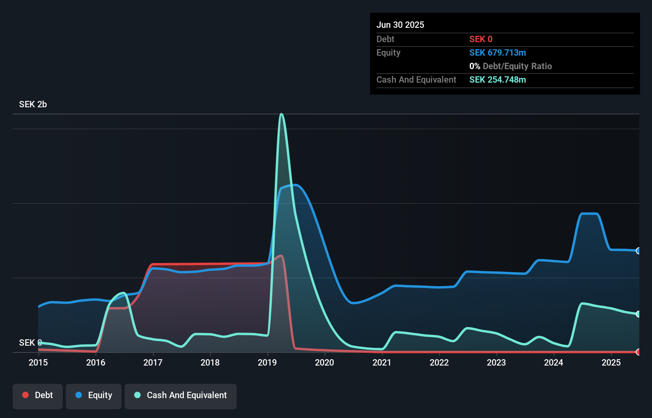This screenshot has height=418, width=652.
Task: Toggle the Debt series visibility
Action: click(x=37, y=395)
